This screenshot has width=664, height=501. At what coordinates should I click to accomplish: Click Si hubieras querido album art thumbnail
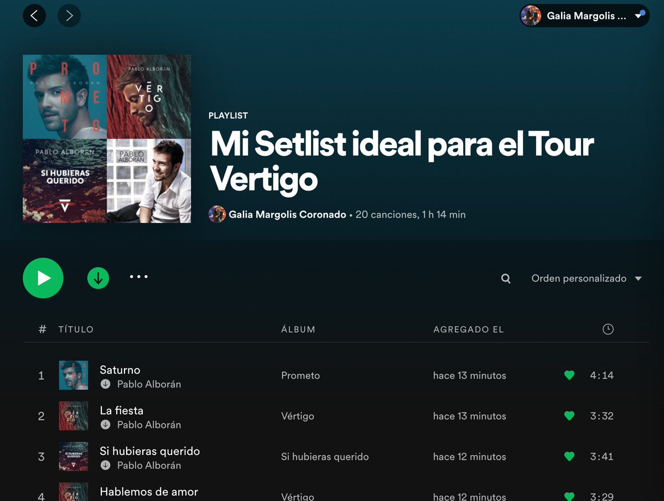coord(74,457)
